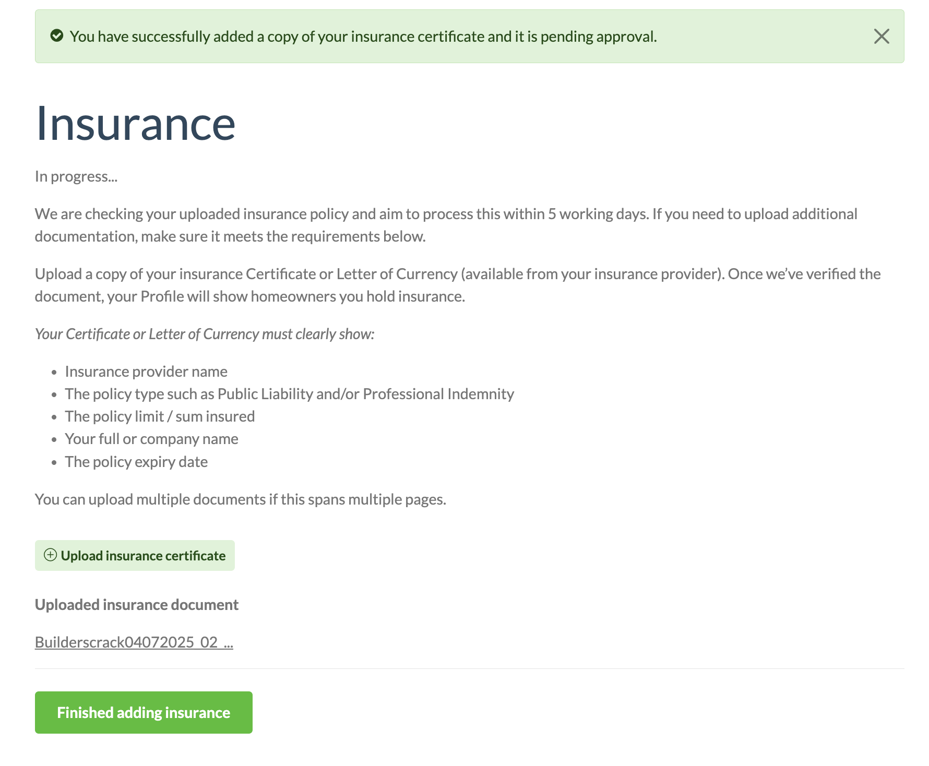Click the plus circle upload icon
The width and height of the screenshot is (929, 766).
tap(50, 555)
